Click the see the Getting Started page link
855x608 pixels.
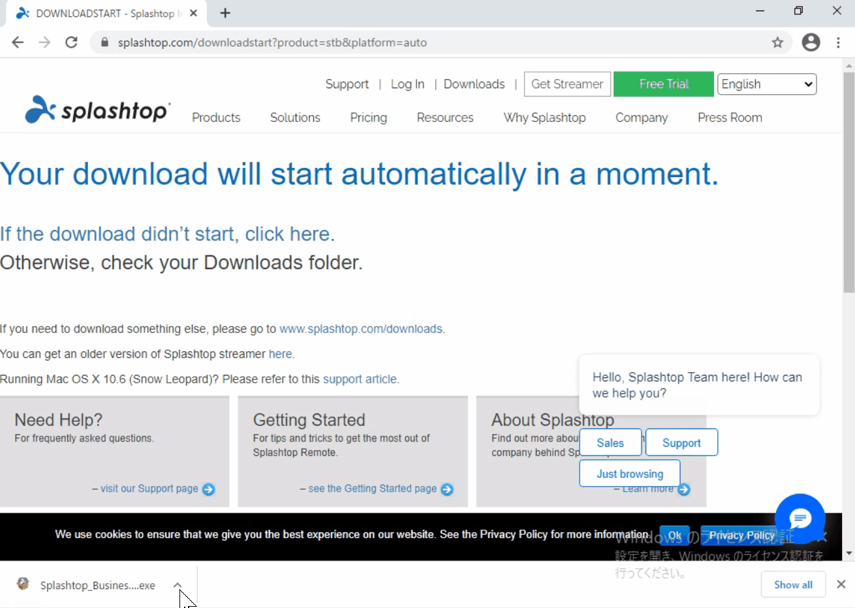click(373, 488)
